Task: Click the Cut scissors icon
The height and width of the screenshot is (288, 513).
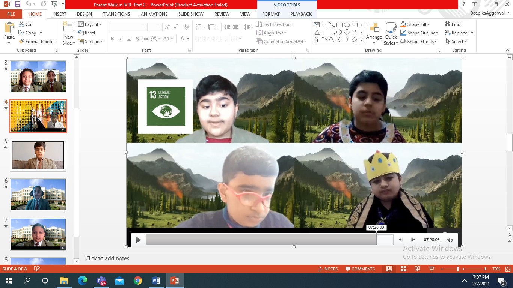Action: 21,24
